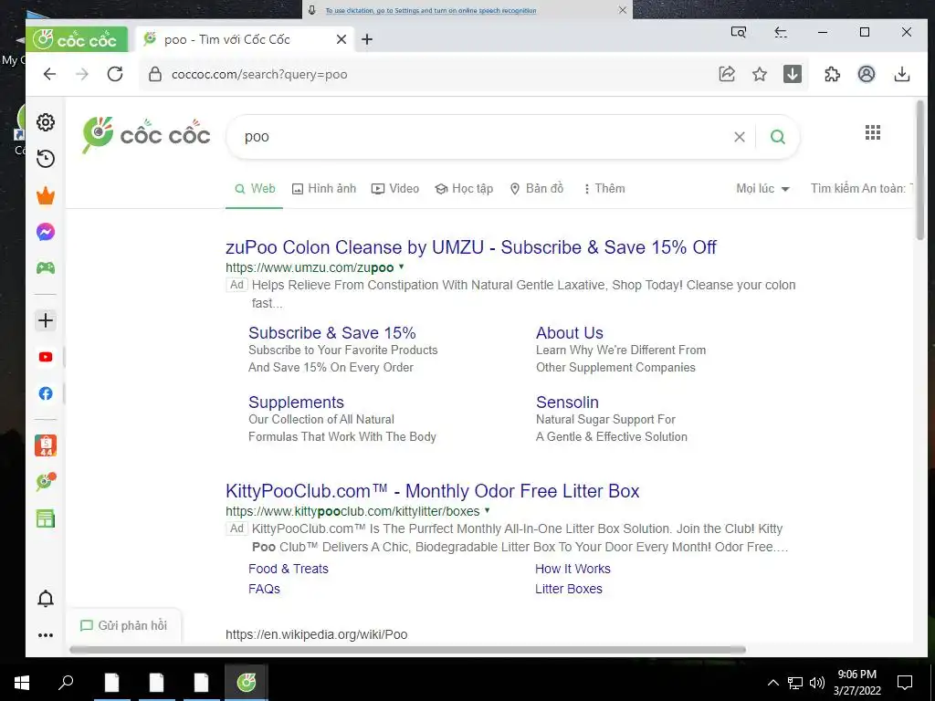Open the Food & Treats sitelink
This screenshot has width=935, height=701.
coord(288,569)
